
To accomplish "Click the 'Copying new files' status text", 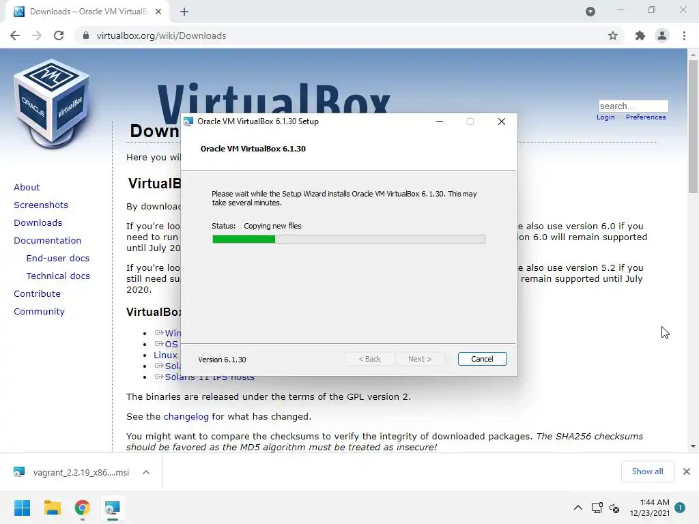I will point(272,226).
